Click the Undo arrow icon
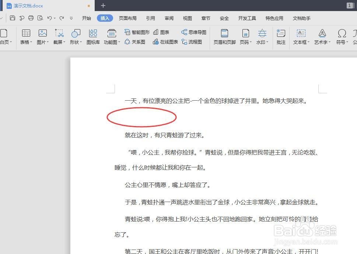 (49, 18)
